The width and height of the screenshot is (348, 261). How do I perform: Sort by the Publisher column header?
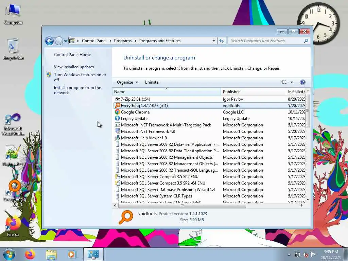[254, 92]
